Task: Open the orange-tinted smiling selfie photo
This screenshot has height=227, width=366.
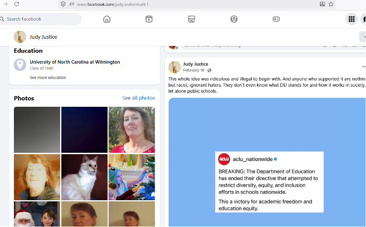Action: point(37,177)
